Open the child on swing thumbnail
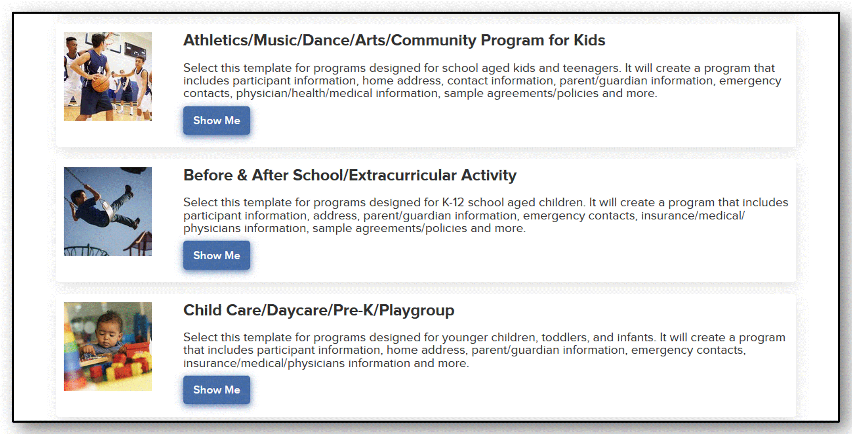This screenshot has width=852, height=434. click(x=108, y=211)
